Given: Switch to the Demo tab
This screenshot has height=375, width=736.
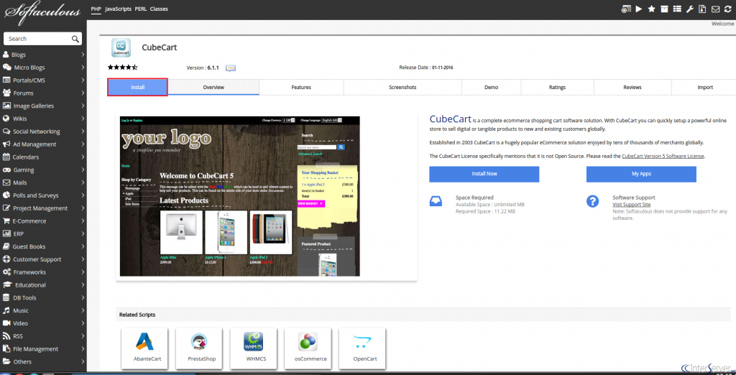Looking at the screenshot, I should click(x=492, y=88).
